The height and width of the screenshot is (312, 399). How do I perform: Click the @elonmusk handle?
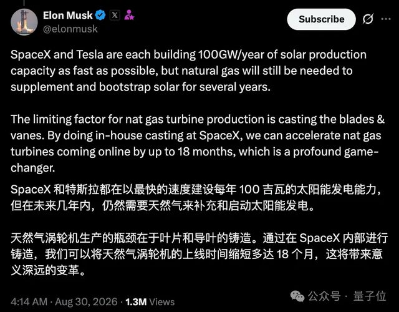coord(70,29)
